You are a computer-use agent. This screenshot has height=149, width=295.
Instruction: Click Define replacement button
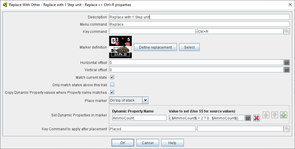point(155,47)
